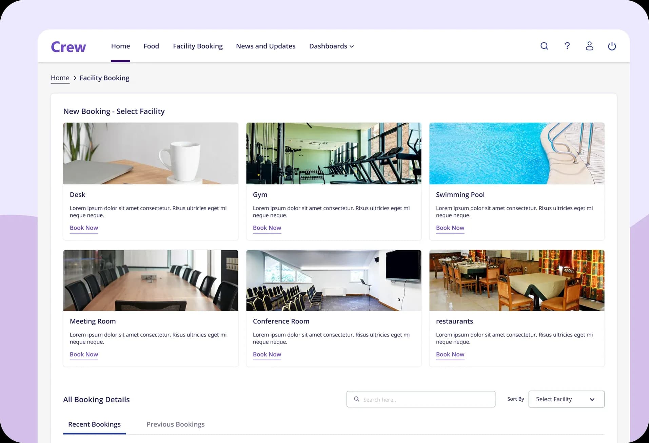The image size is (649, 443).
Task: Click Book Now for Conference Room
Action: click(267, 355)
